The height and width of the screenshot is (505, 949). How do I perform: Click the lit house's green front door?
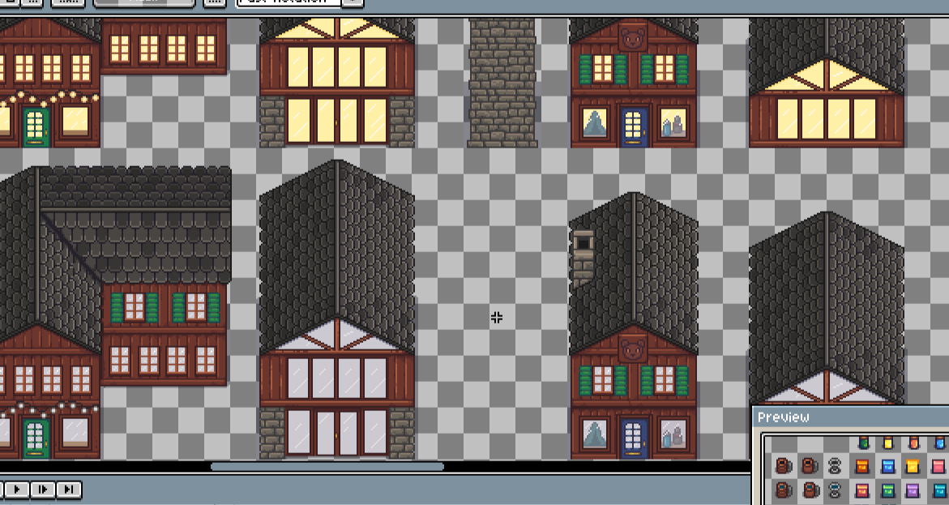pyautogui.click(x=35, y=126)
